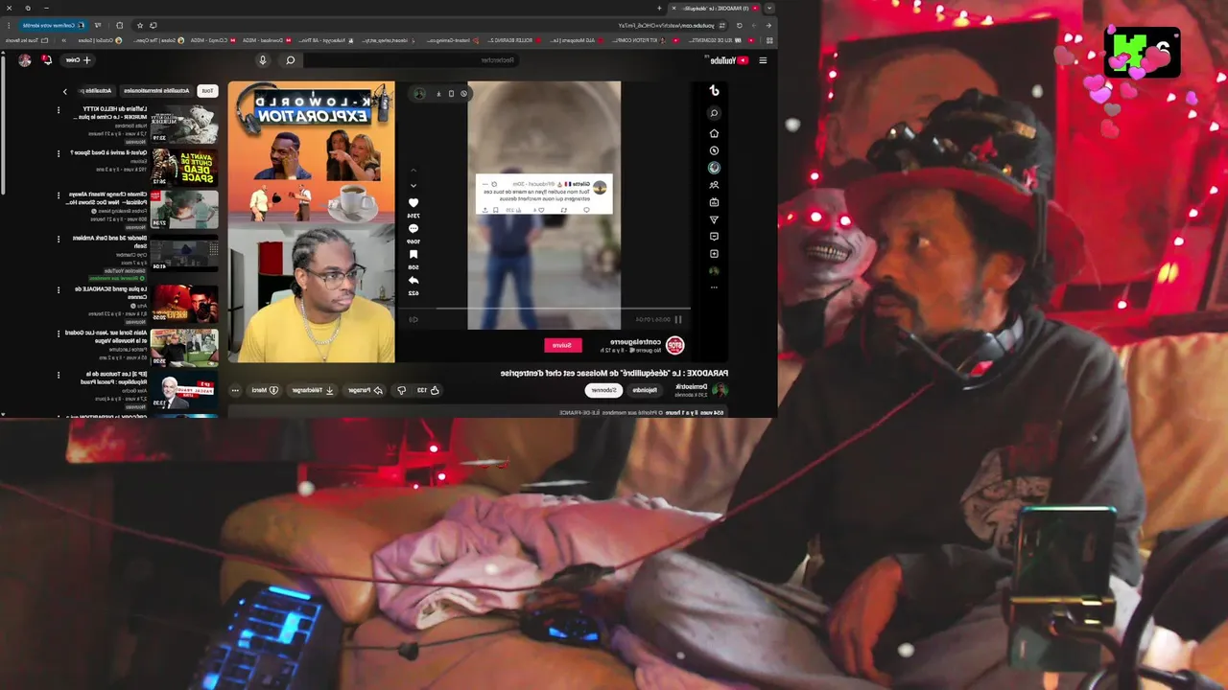Click TikTok search icon in sidebar
Screen dimensions: 1228x690
(714, 113)
